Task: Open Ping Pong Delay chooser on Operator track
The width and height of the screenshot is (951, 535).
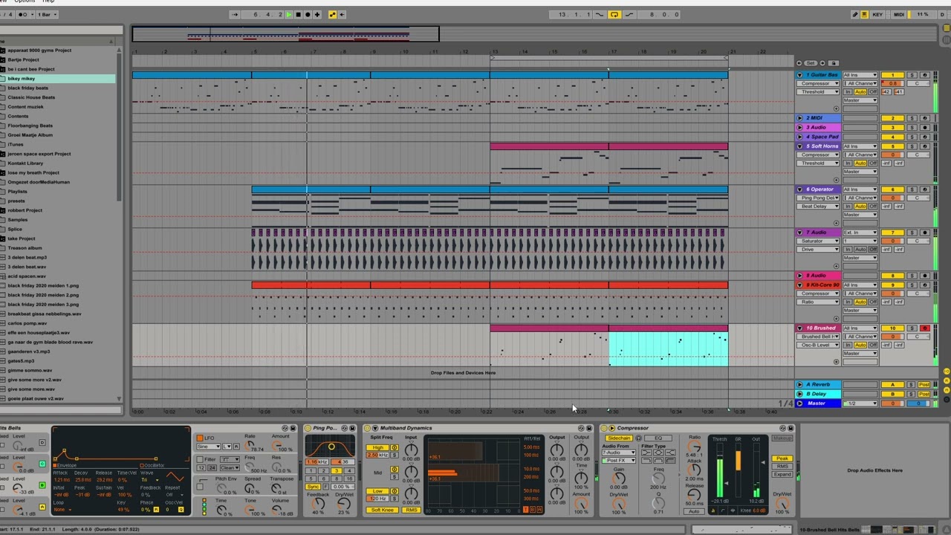Action: pyautogui.click(x=818, y=198)
